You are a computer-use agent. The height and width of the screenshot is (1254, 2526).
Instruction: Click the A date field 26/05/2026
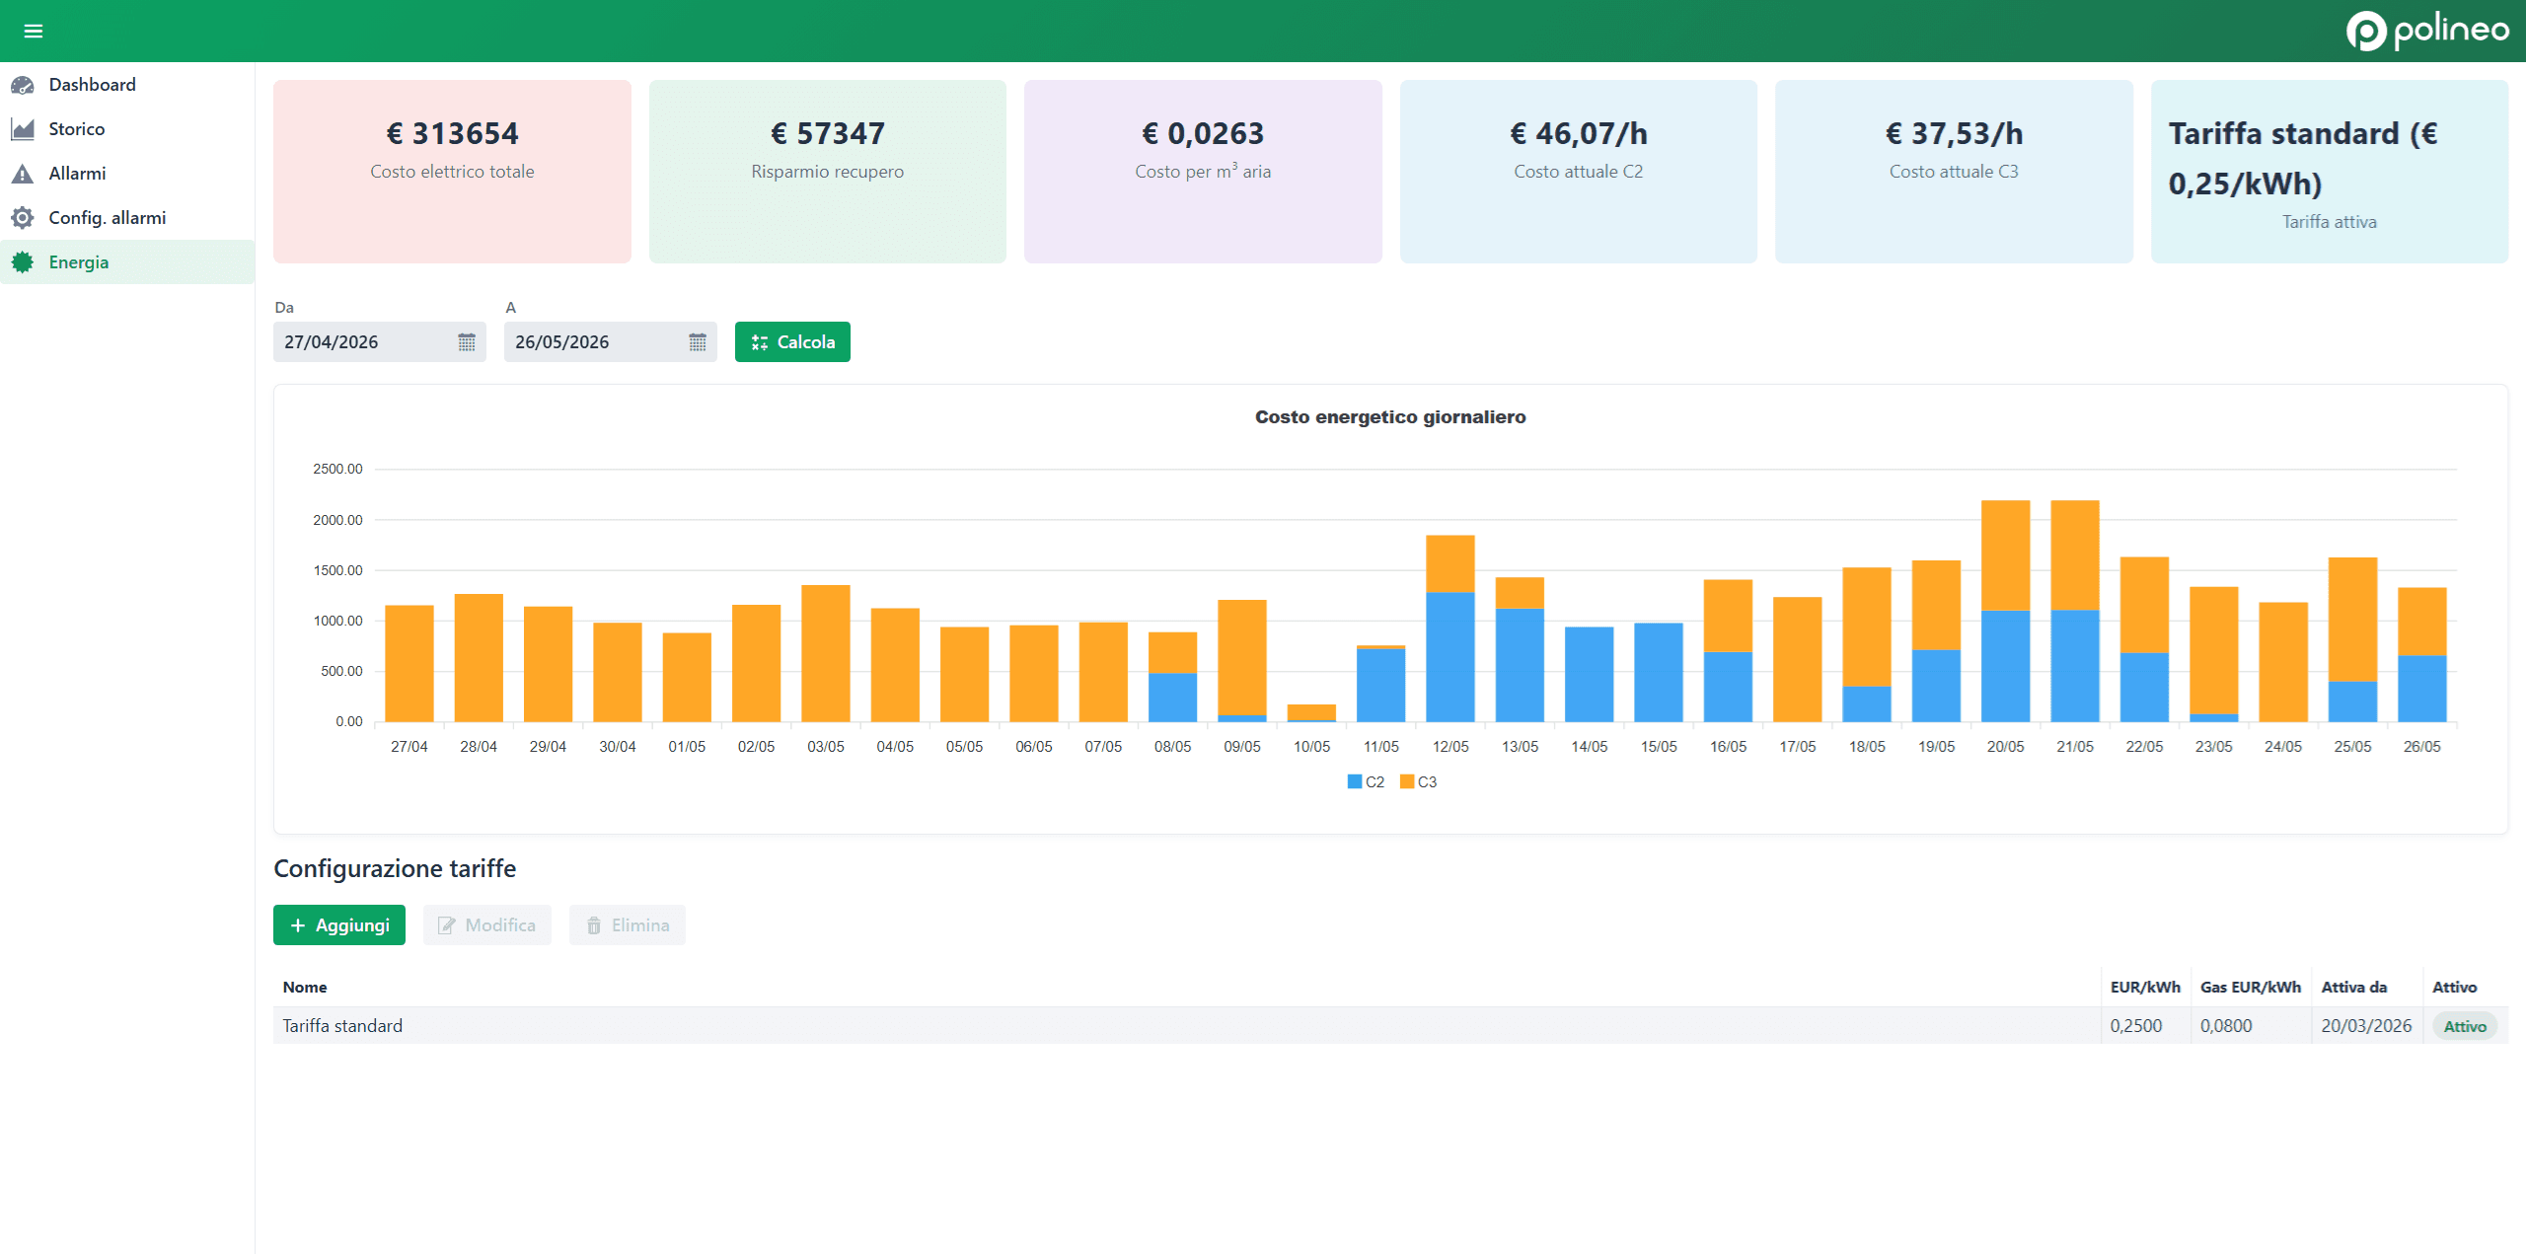[x=611, y=342]
